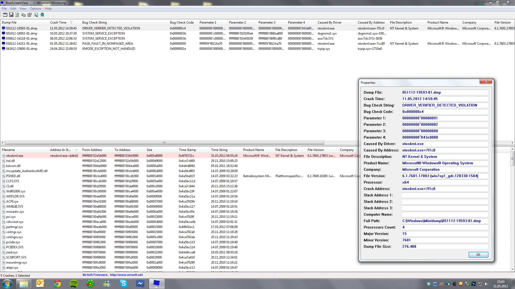Click the network tray icon
This screenshot has width=515, height=289.
[x=480, y=284]
